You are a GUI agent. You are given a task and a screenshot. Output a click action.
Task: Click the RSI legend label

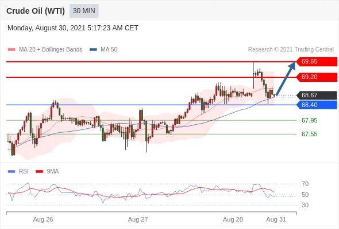click(24, 172)
